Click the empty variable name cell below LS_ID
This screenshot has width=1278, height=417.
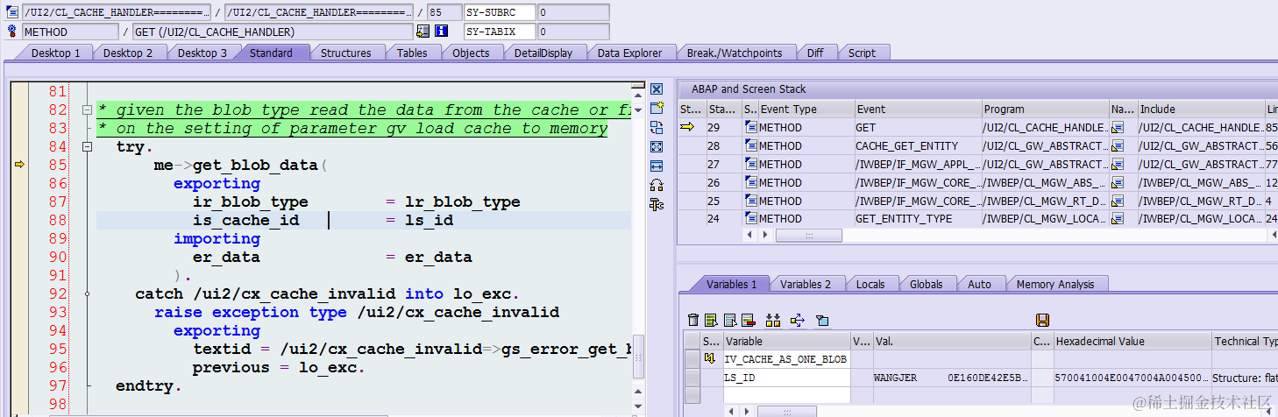pos(786,395)
